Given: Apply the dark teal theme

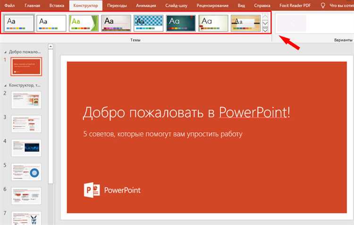Looking at the screenshot, I should point(181,23).
